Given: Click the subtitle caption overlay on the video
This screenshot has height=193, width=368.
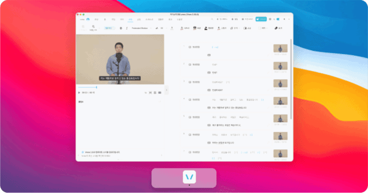Looking at the screenshot, I should (120, 78).
